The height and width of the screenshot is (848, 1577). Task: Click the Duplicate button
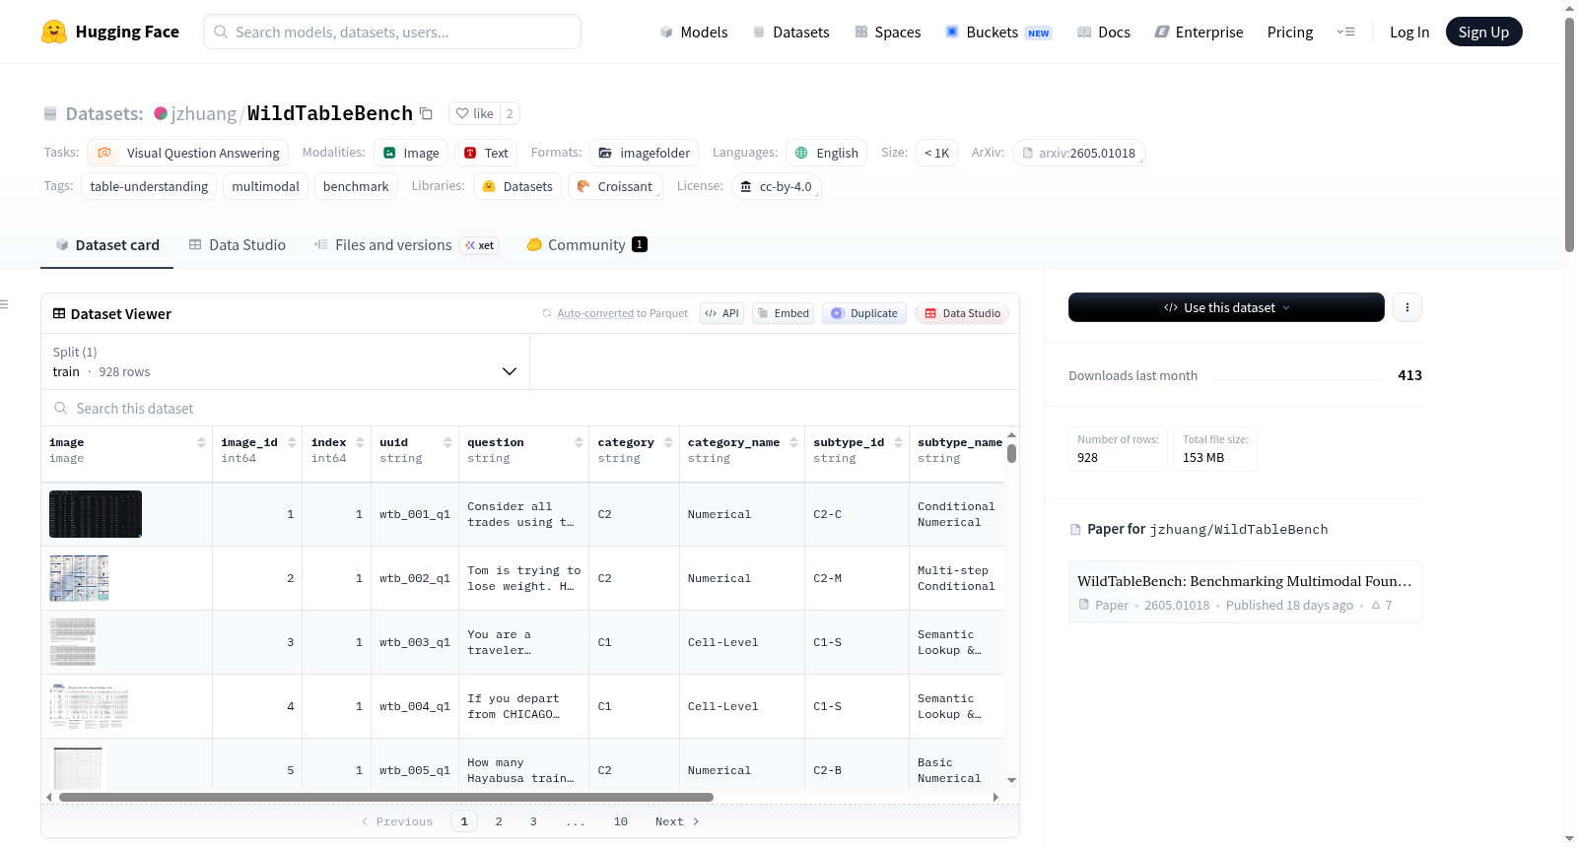(x=864, y=313)
